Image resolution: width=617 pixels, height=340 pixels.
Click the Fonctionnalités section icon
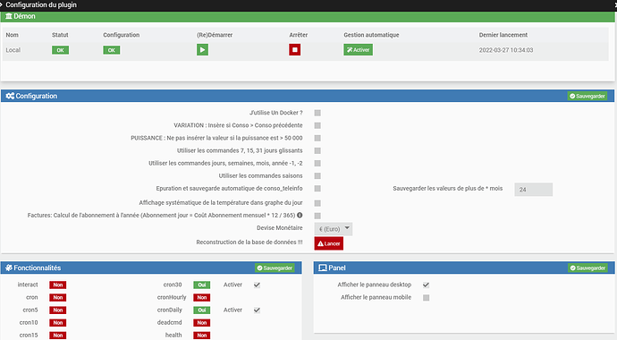9,268
